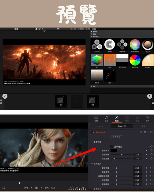Screen dimensions: 154x192
Task: Add a keyframe for 选区容差
Action: (146, 159)
